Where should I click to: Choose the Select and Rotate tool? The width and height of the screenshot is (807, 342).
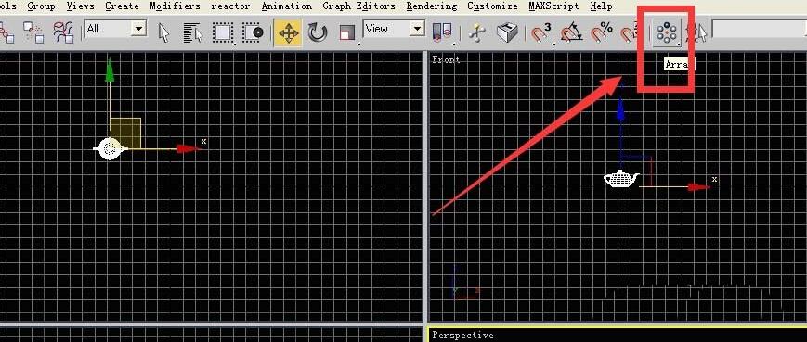click(x=318, y=33)
